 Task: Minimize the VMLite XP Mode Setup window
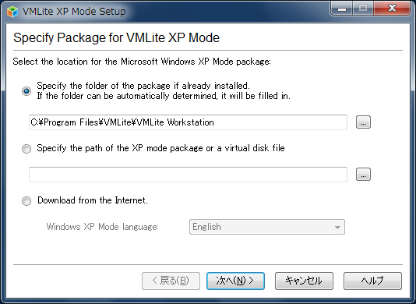point(342,9)
